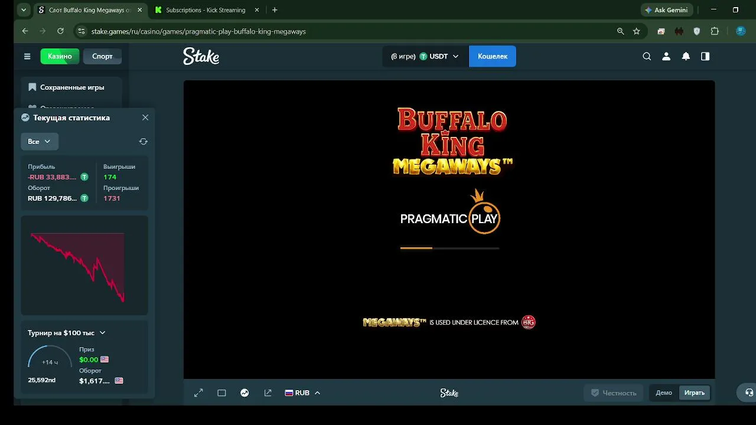Toggle the right sidebar panel icon
The image size is (756, 425).
click(705, 56)
